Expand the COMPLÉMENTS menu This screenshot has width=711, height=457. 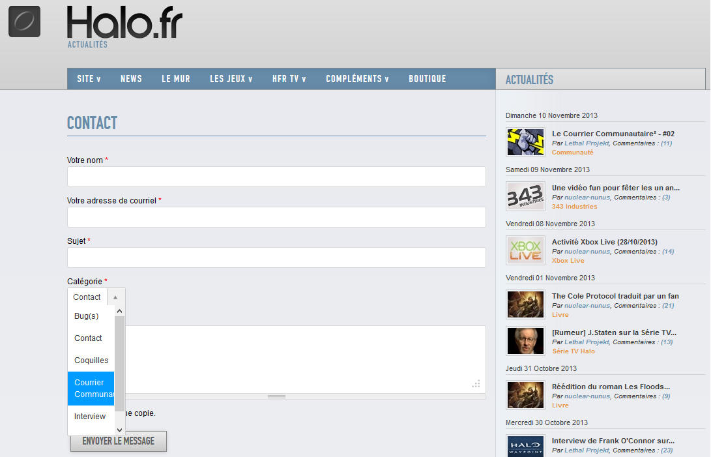coord(357,79)
